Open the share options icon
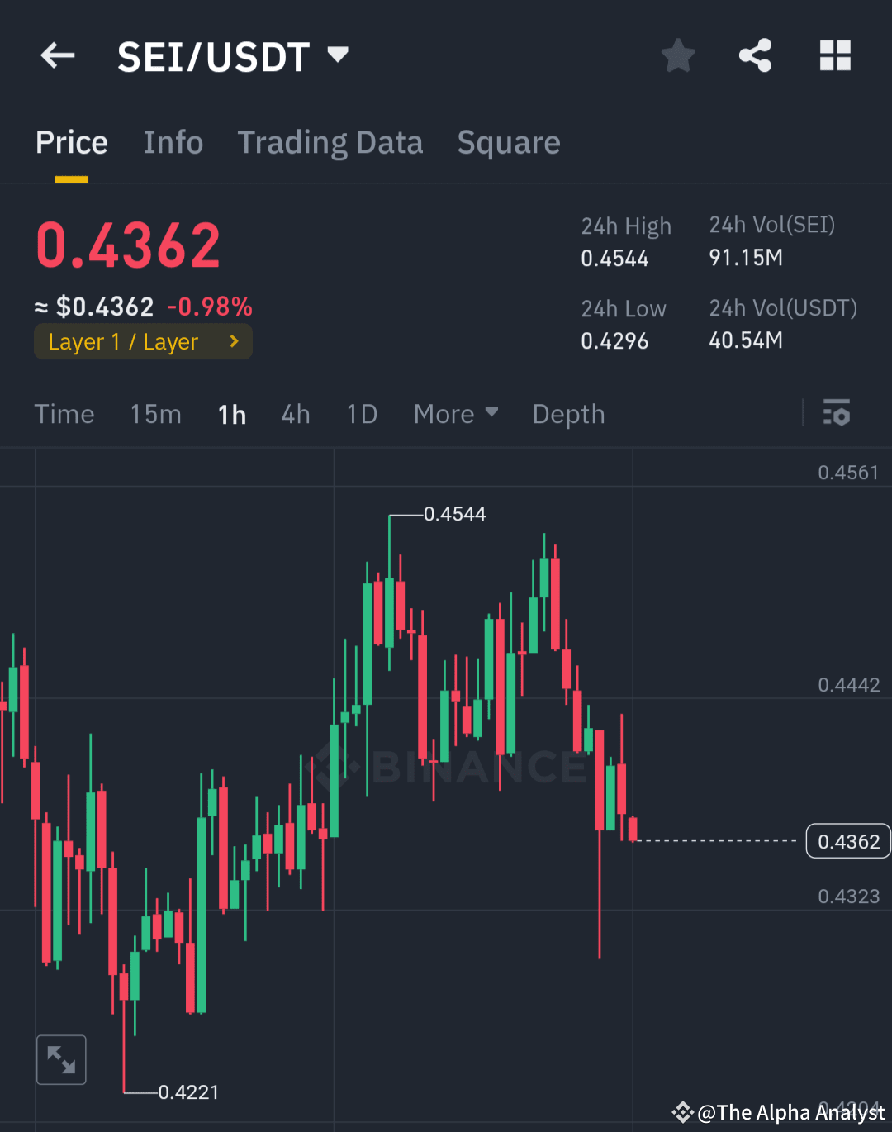 click(756, 55)
